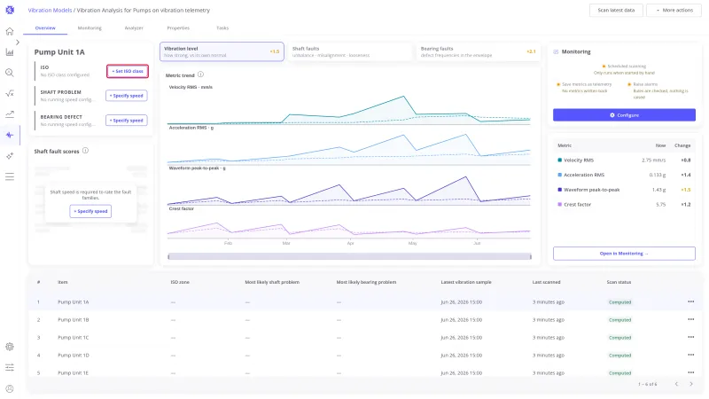Switch to the Properties tab
709x399 pixels.
tap(178, 28)
